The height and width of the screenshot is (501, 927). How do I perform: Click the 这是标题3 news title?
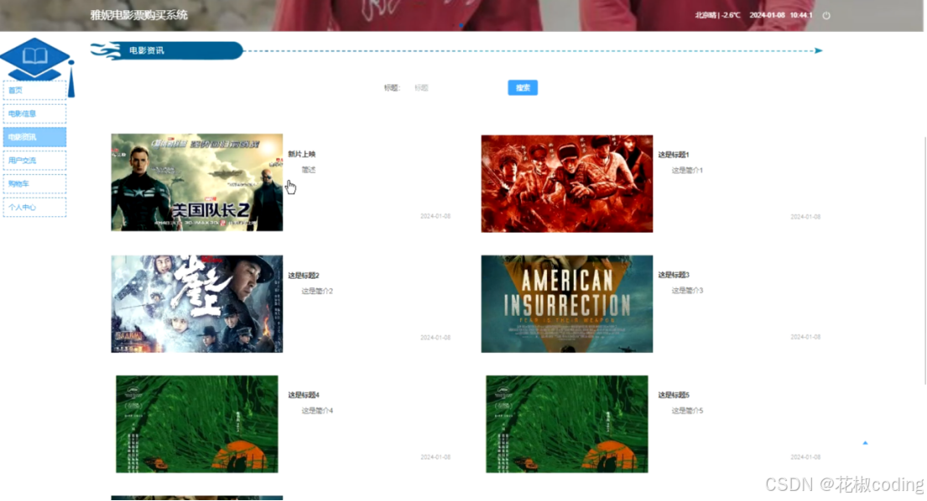(x=674, y=275)
